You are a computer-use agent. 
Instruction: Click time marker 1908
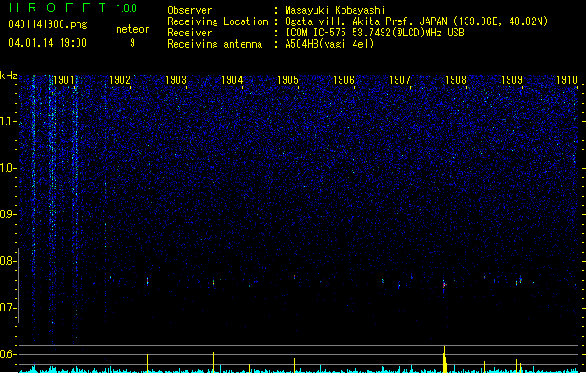pyautogui.click(x=455, y=80)
